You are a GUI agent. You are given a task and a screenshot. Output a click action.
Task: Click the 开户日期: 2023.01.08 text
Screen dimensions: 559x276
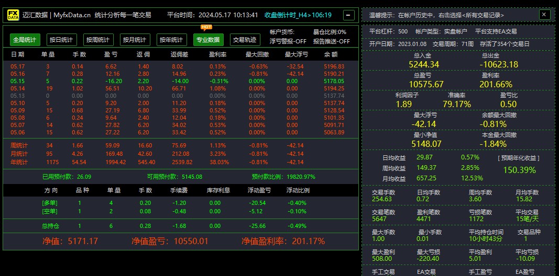tap(398, 44)
